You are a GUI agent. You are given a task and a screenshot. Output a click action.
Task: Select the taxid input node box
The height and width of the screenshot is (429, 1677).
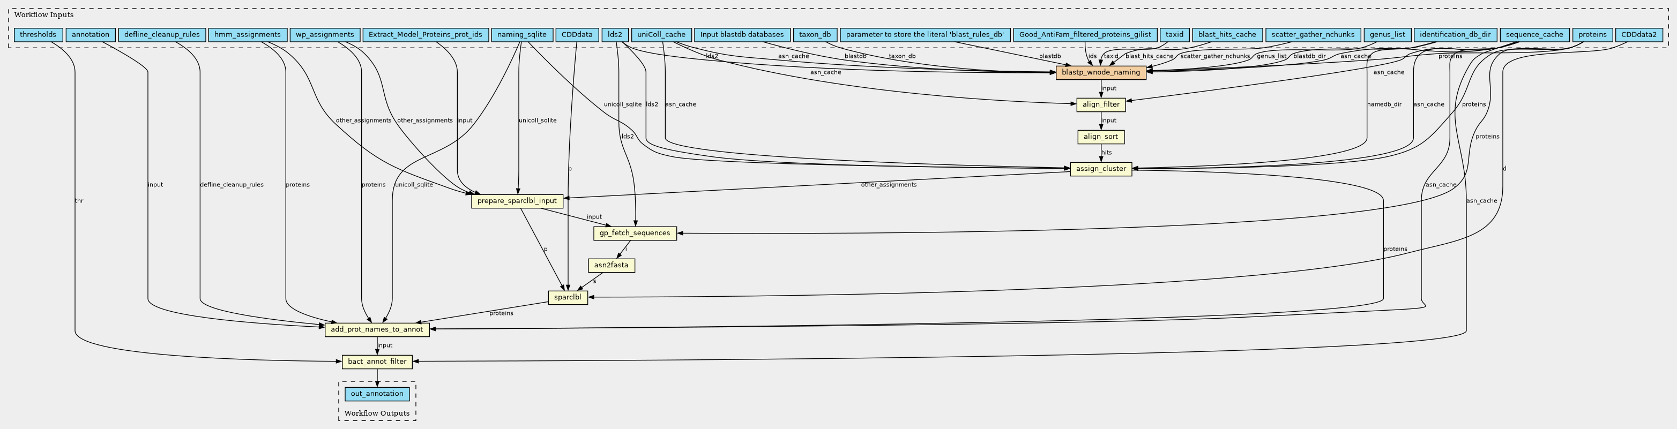coord(1174,34)
